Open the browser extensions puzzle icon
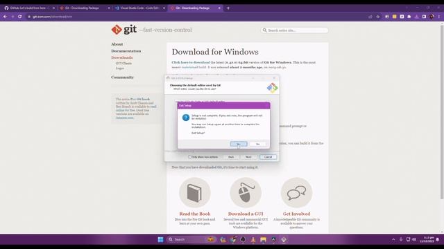 tap(409, 17)
